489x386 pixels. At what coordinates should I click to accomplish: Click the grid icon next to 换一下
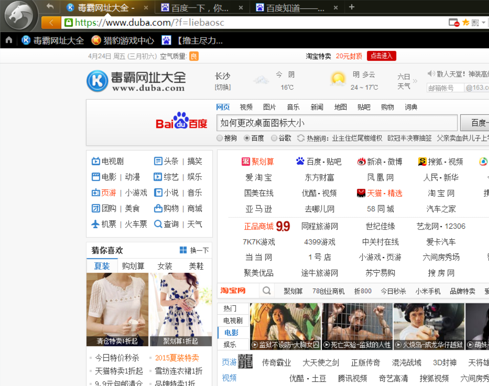(x=183, y=250)
